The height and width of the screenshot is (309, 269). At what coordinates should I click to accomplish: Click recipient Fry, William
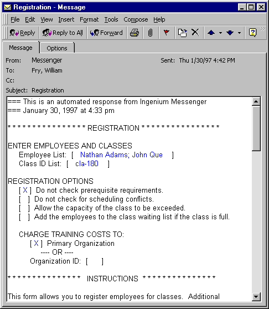[47, 70]
